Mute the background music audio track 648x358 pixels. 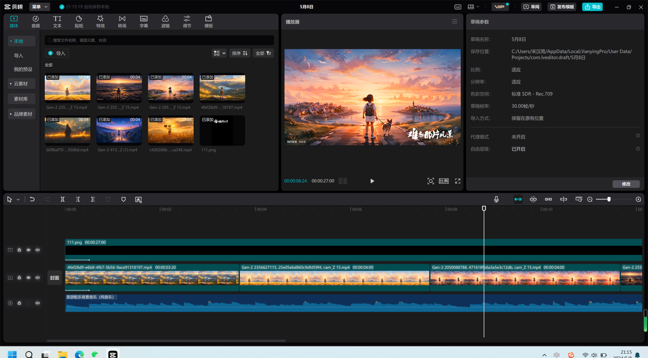pos(38,303)
